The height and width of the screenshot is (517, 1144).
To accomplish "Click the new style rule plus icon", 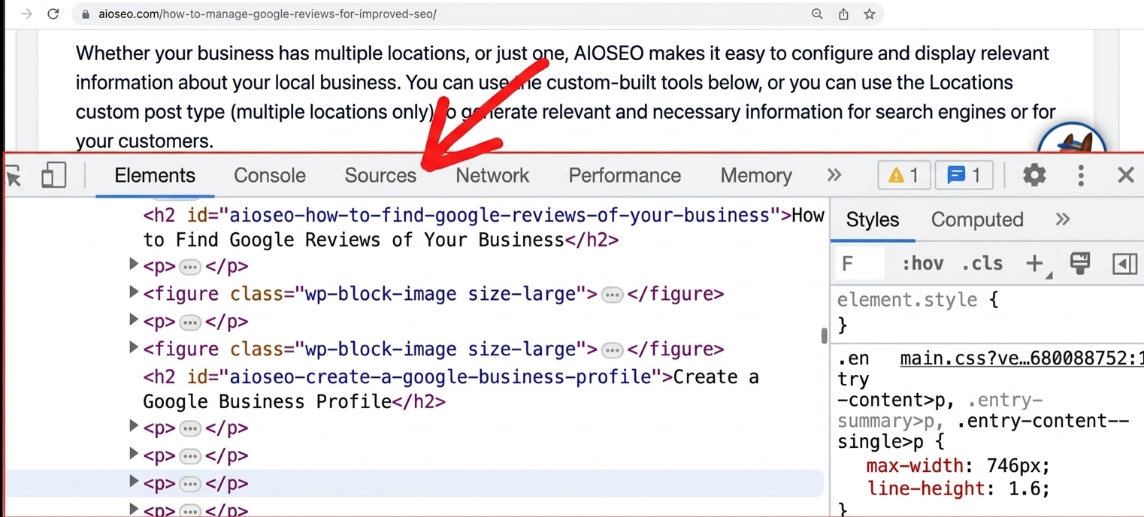I will click(x=1033, y=264).
